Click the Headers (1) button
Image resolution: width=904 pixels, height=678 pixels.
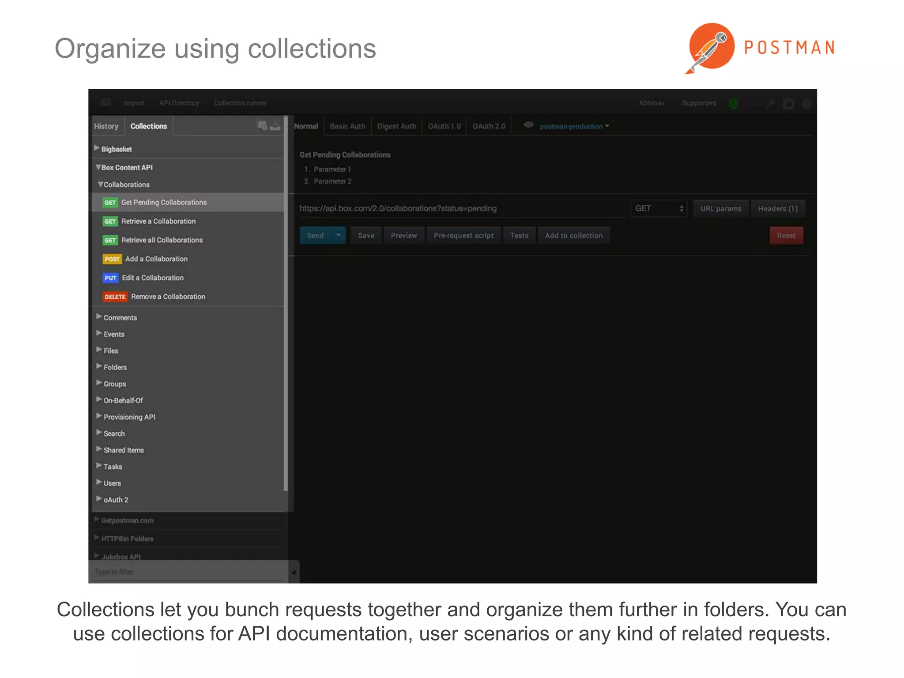tap(778, 208)
